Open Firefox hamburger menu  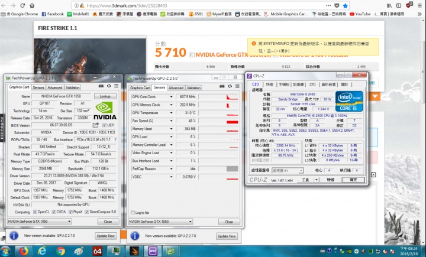419,5
